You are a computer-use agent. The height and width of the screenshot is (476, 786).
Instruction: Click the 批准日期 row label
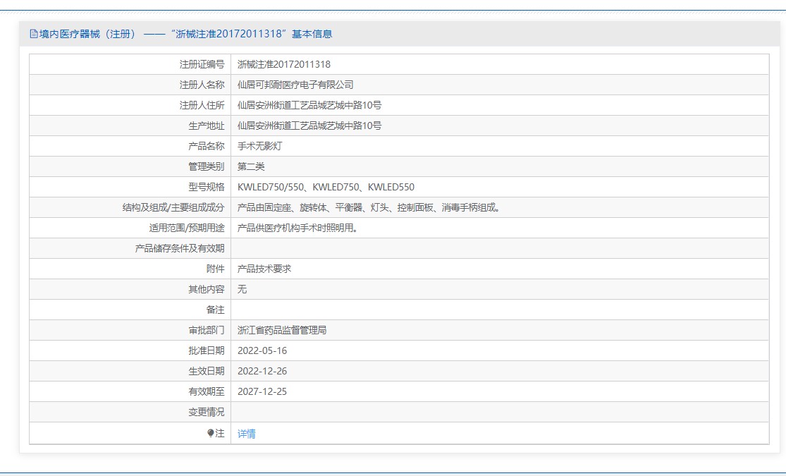tap(207, 350)
